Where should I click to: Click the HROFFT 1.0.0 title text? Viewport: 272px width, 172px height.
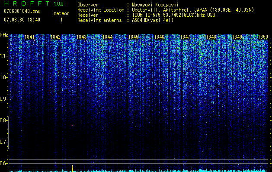click(x=34, y=3)
